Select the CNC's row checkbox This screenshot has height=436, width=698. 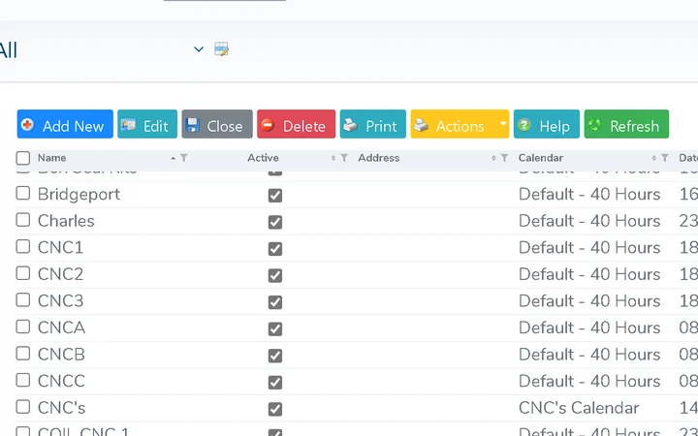23,407
